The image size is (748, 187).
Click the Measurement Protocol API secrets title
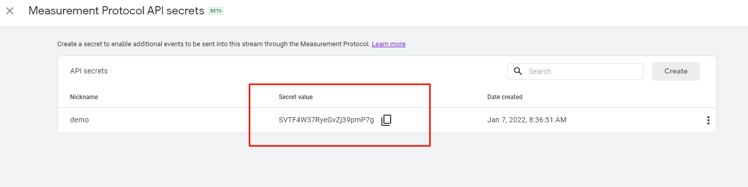[117, 11]
